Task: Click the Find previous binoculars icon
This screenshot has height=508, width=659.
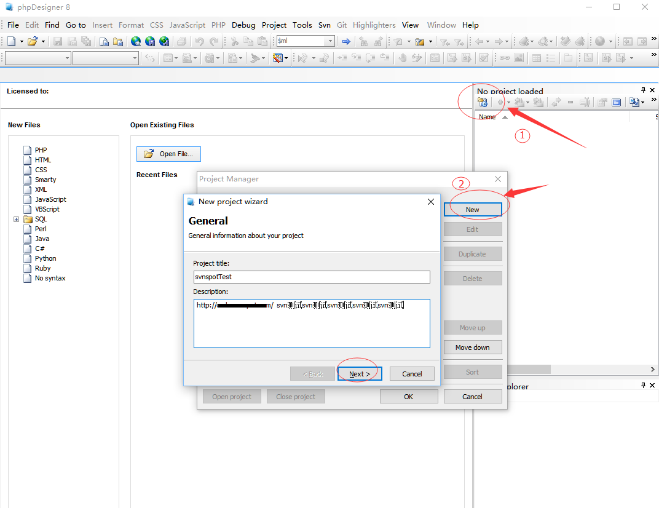Action: point(364,41)
